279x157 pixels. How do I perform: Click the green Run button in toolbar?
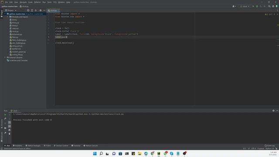tap(253, 6)
